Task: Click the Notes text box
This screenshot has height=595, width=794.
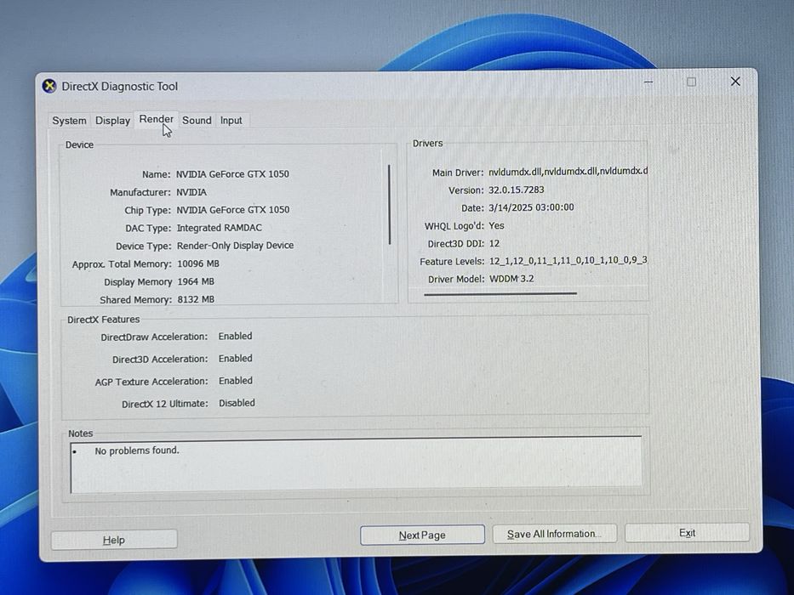Action: click(356, 464)
